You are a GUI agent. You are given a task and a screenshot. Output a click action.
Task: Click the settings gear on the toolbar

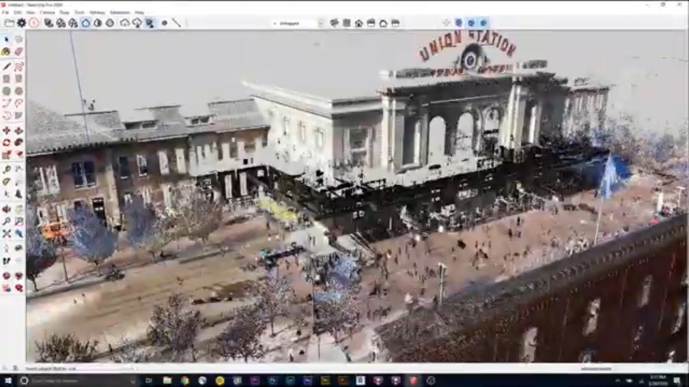(x=22, y=23)
